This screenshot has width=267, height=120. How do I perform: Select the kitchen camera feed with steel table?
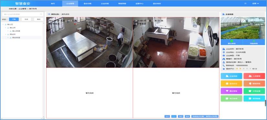tap(90, 42)
